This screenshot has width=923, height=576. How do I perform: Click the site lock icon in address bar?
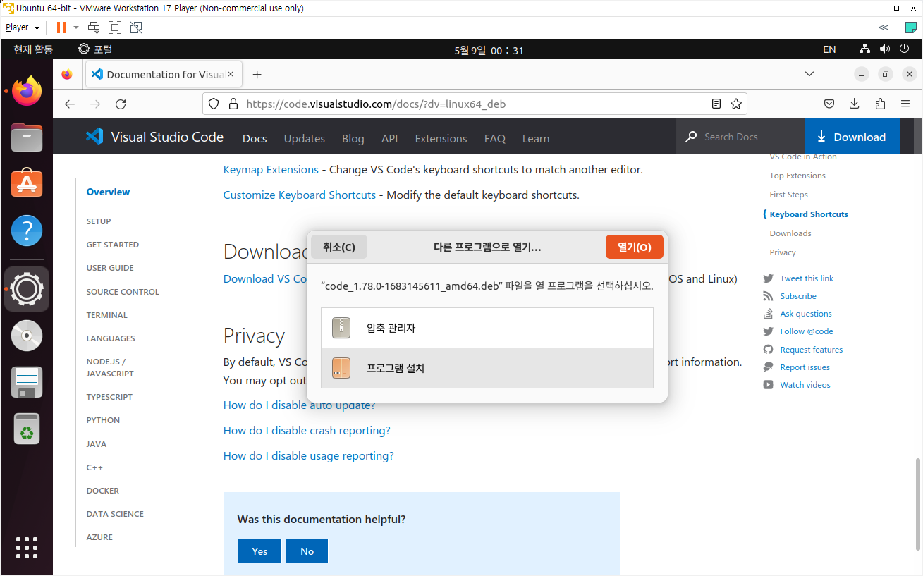coord(233,104)
